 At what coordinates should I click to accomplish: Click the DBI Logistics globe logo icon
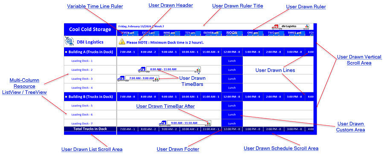pyautogui.click(x=69, y=41)
